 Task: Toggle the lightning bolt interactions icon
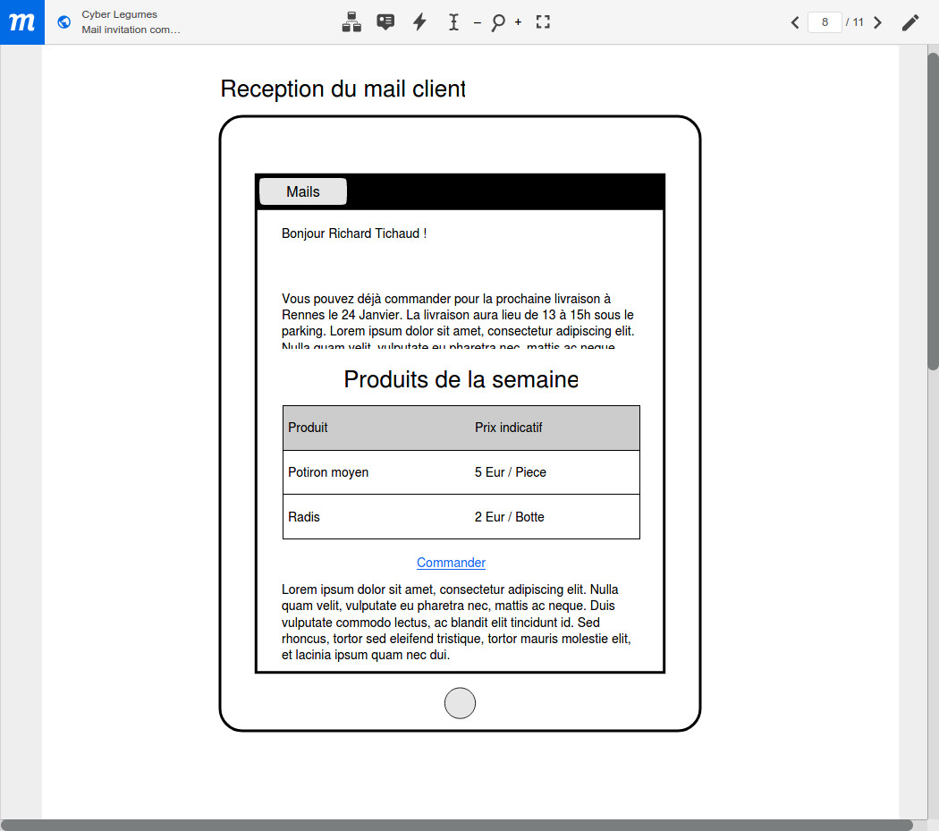pos(419,22)
